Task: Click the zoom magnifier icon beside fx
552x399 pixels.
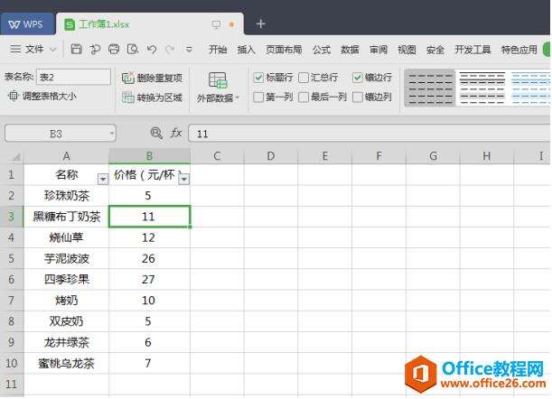Action: (x=156, y=133)
